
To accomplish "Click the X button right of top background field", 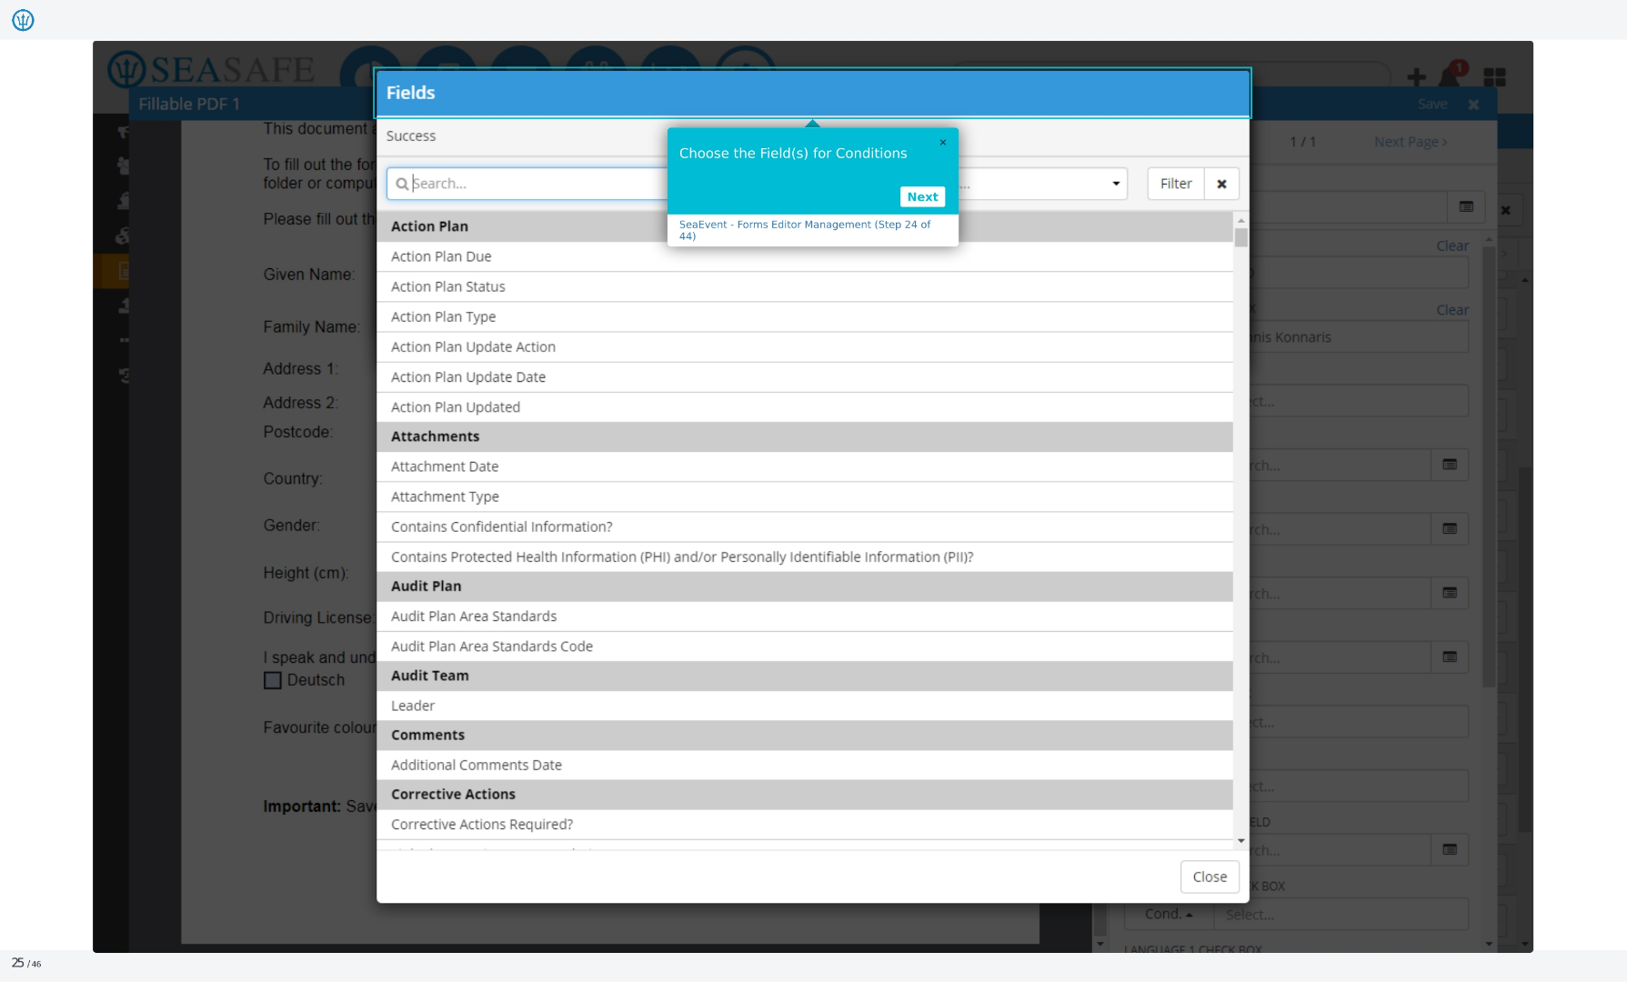I will (1505, 210).
